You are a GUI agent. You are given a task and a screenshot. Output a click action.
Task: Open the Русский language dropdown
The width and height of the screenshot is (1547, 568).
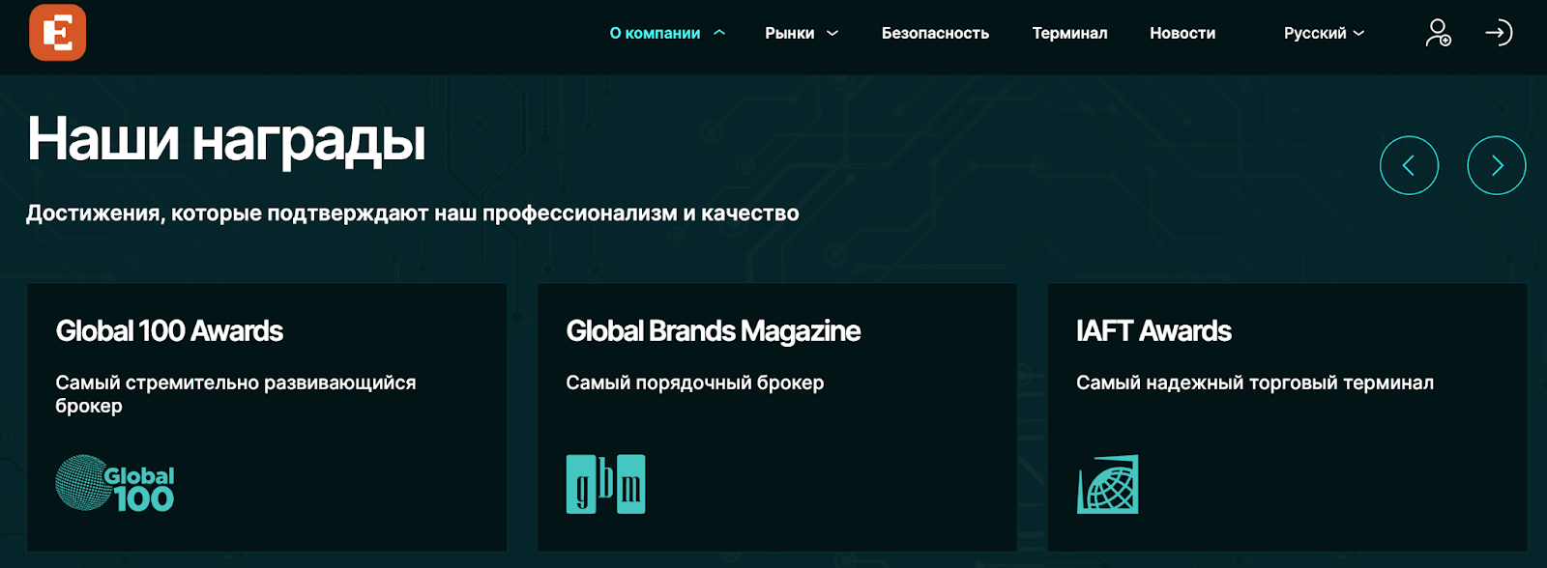(x=1324, y=33)
